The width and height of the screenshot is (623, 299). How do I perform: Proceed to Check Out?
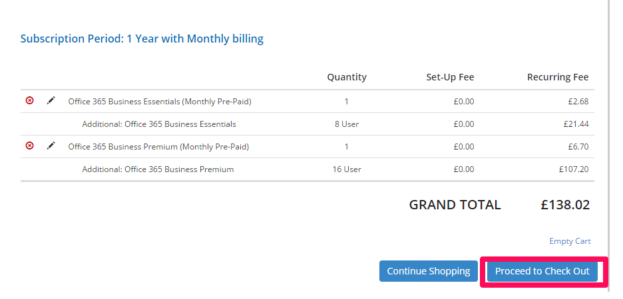[x=542, y=271]
